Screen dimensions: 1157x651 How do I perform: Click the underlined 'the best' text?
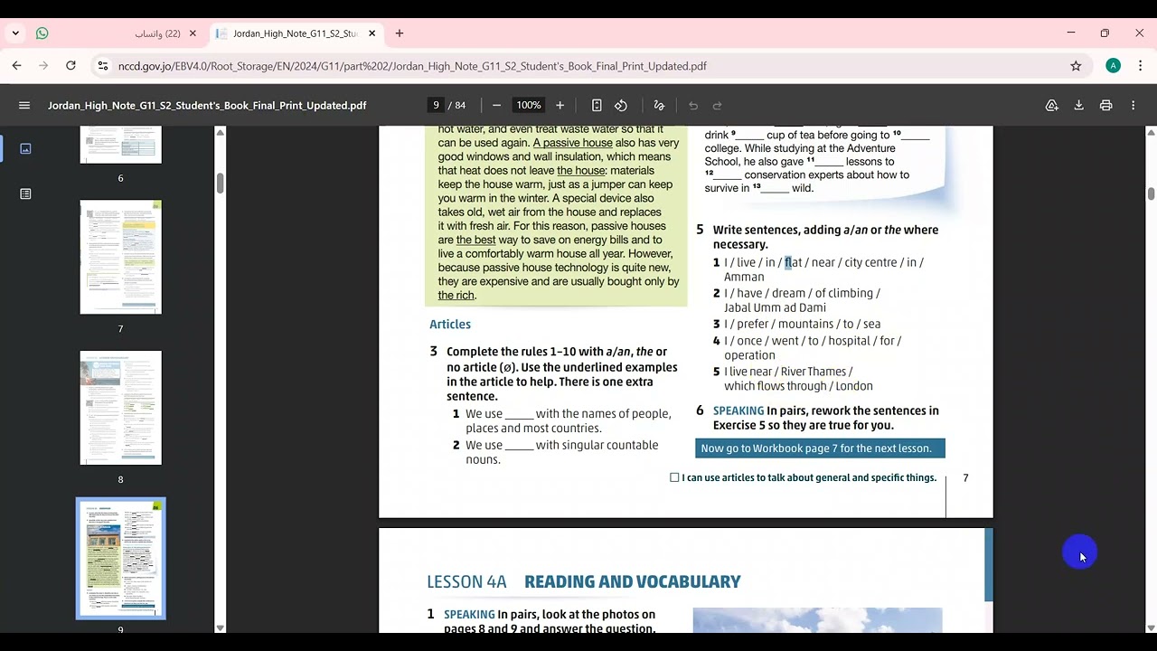[476, 241]
